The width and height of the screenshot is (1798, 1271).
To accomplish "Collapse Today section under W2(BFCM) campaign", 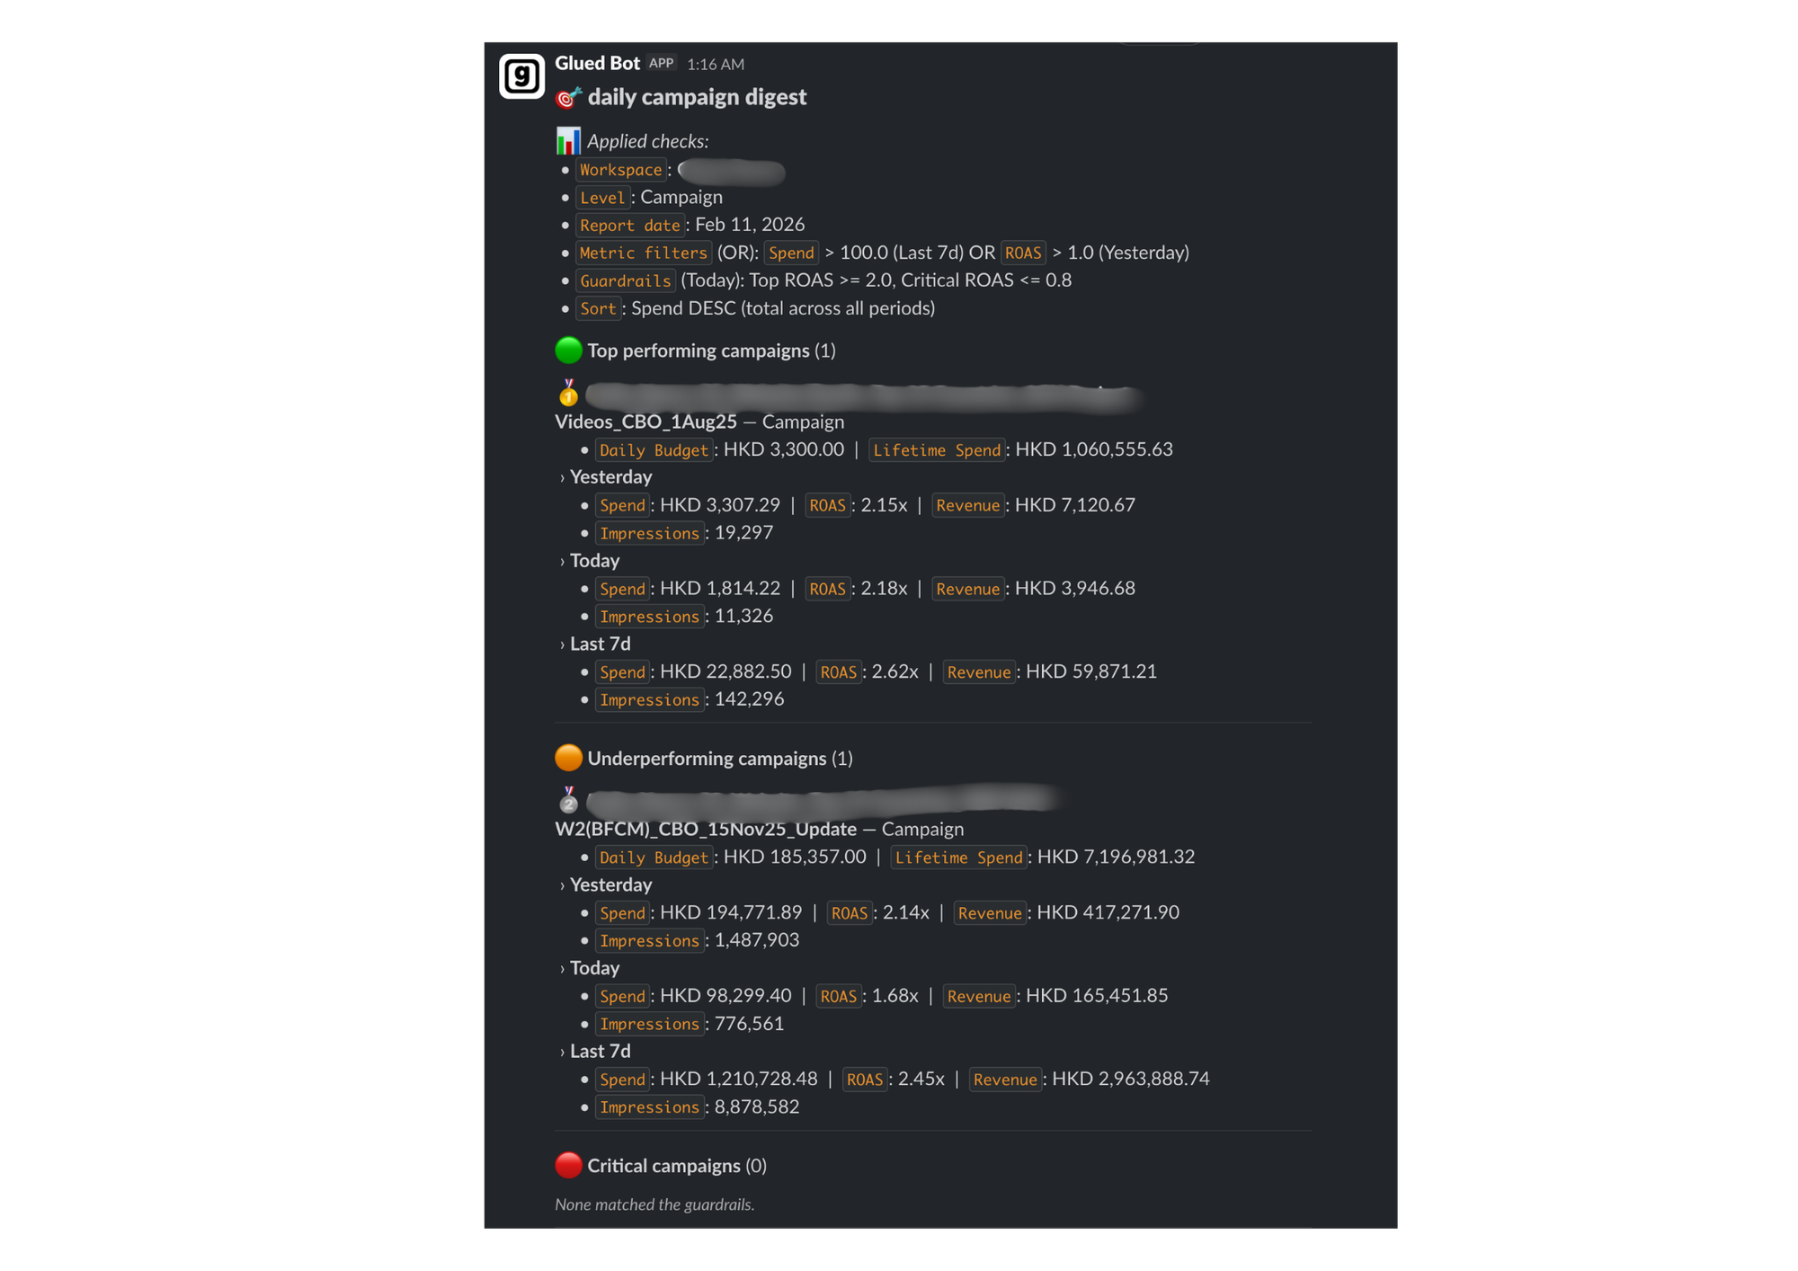I will [x=563, y=968].
